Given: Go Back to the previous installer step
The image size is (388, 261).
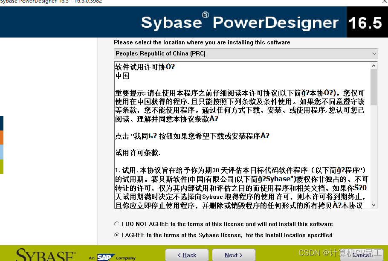Looking at the screenshot, I should point(187,255).
